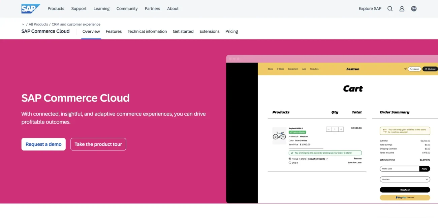Open the Bikes menu in the bestrun store
The image size is (438, 218).
click(270, 69)
